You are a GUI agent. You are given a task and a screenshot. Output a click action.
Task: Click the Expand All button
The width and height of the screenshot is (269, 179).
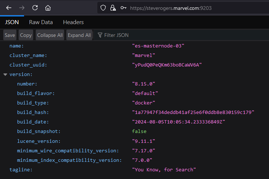point(79,35)
